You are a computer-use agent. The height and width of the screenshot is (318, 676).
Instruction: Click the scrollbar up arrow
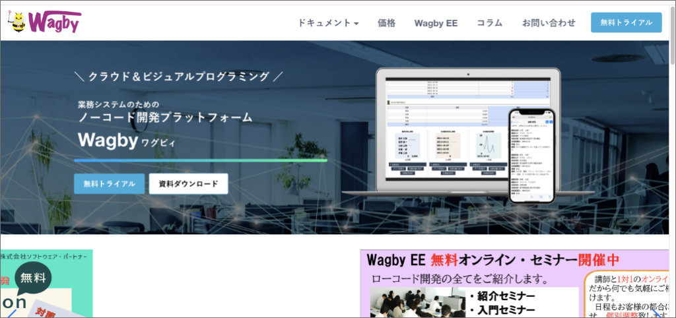(672, 11)
